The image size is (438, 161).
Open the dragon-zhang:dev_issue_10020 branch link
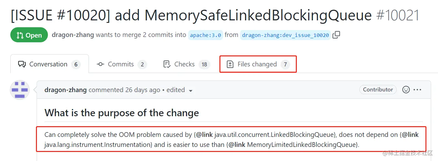coord(286,35)
